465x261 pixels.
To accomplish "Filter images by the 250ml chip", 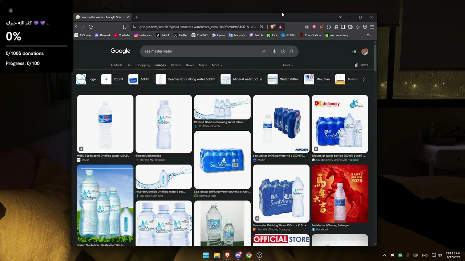I will 113,79.
